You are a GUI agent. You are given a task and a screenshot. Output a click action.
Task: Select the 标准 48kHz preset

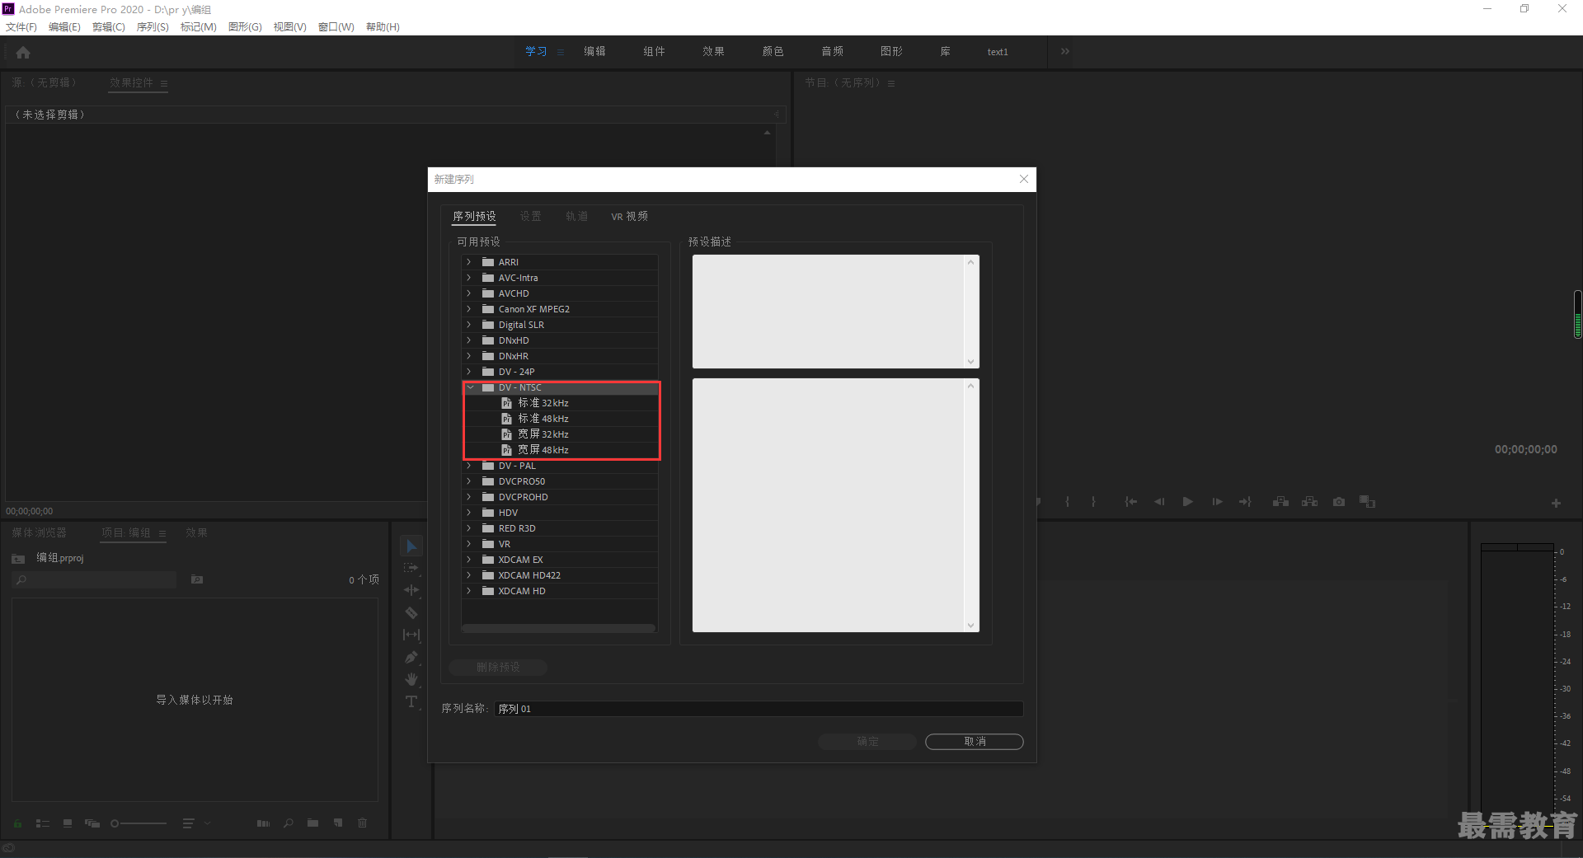point(543,419)
